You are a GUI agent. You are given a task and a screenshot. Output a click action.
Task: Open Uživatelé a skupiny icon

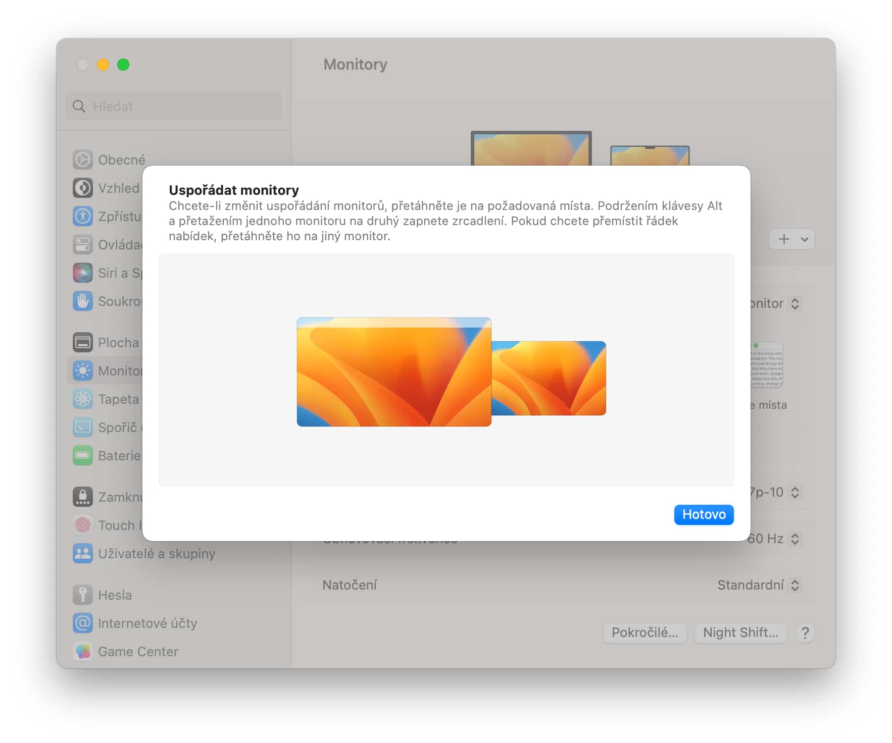coord(83,553)
